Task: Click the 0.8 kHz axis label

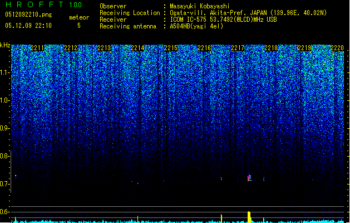Action: click(x=4, y=156)
